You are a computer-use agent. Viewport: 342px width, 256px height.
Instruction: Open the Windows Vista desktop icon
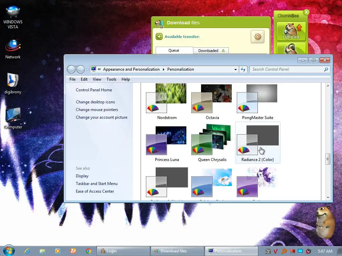pos(13,17)
